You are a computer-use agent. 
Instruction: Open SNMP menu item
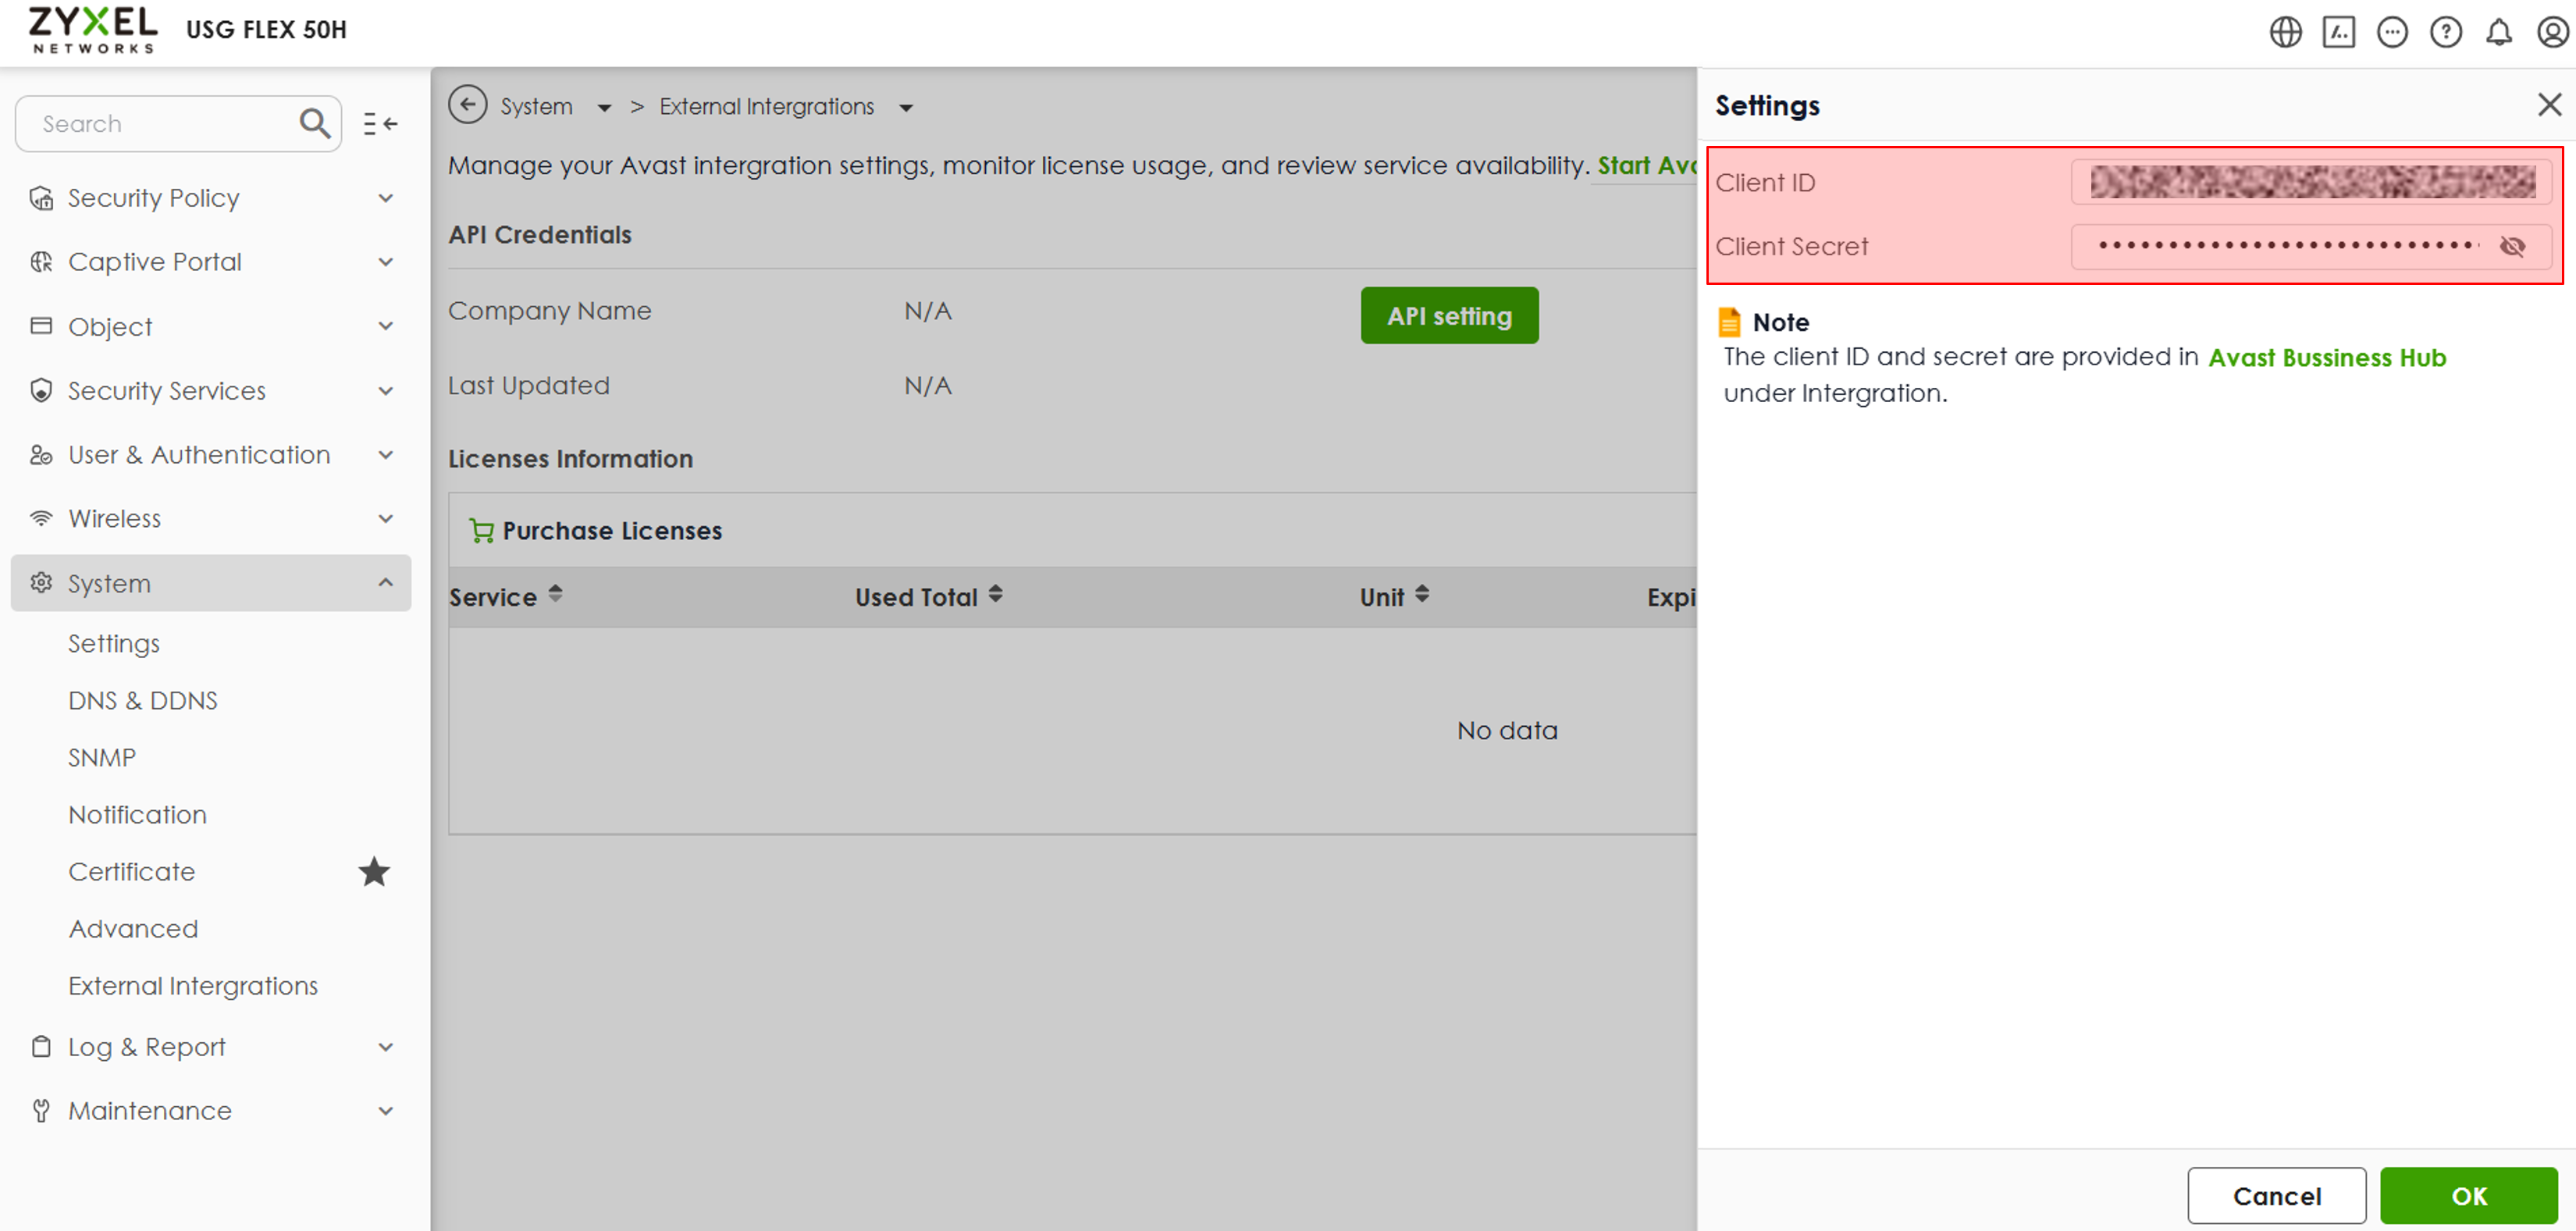pyautogui.click(x=102, y=757)
